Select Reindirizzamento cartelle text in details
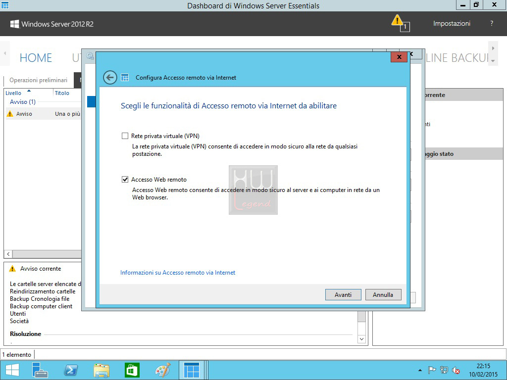 [x=43, y=291]
